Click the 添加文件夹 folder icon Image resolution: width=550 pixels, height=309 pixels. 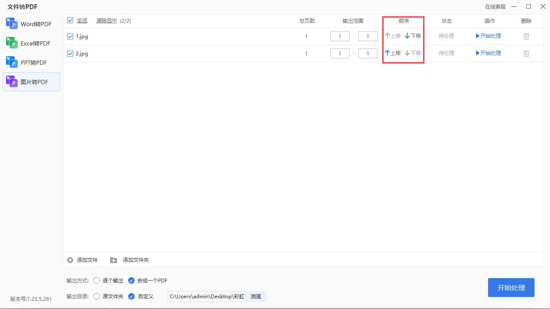pyautogui.click(x=113, y=260)
